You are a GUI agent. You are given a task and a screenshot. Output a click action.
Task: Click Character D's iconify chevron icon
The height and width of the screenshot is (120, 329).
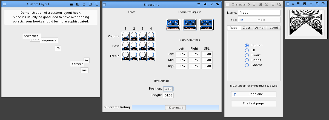tap(267, 4)
